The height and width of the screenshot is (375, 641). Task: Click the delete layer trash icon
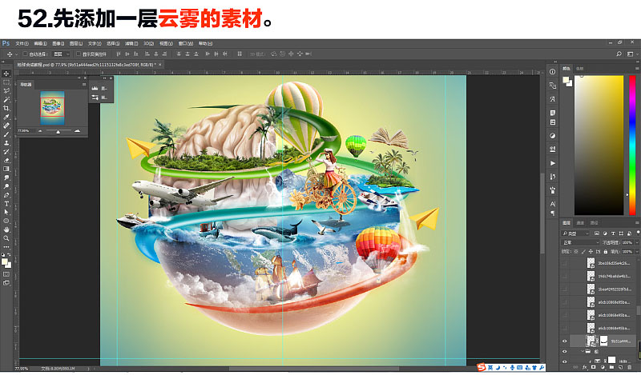pos(630,367)
